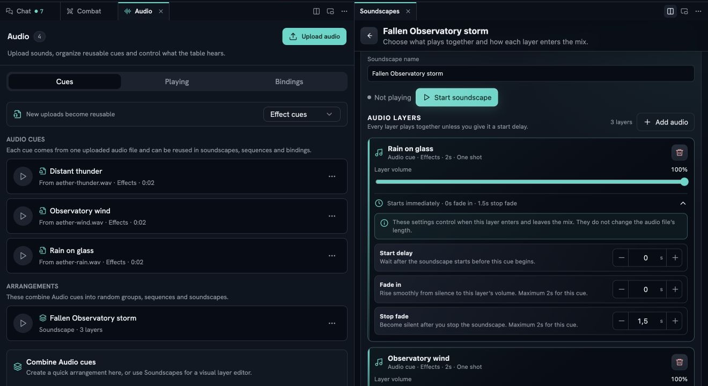The height and width of the screenshot is (386, 708).
Task: Go back from Fallen Observatory storm editor
Action: (370, 35)
